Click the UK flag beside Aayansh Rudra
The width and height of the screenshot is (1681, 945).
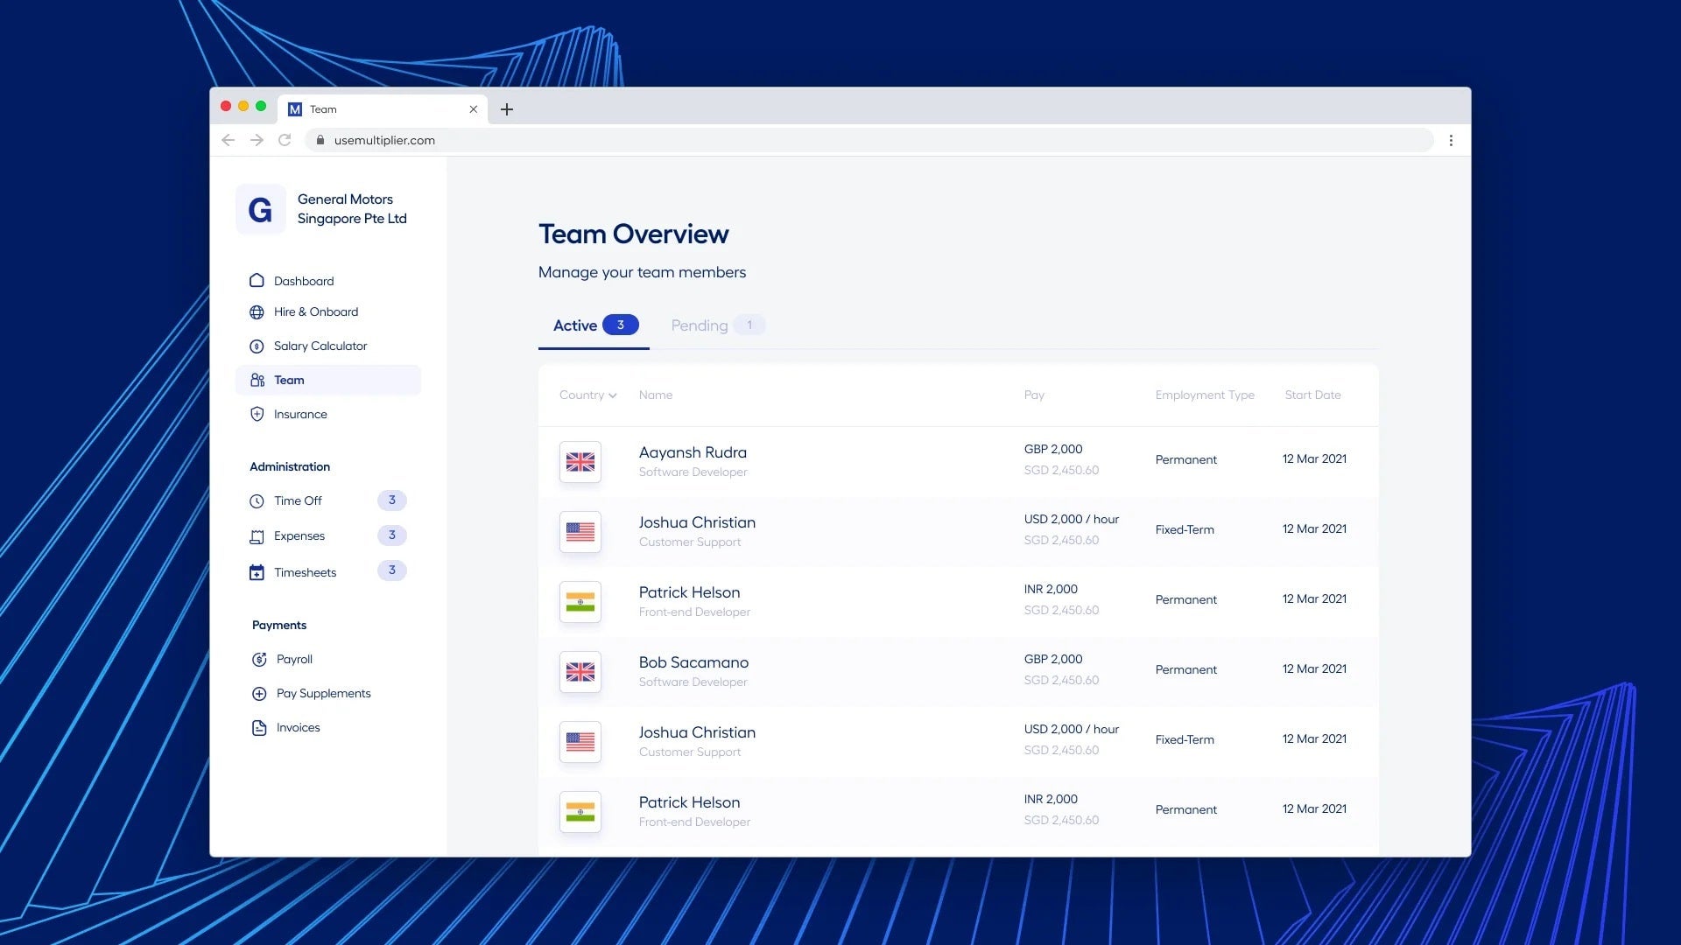pyautogui.click(x=580, y=461)
